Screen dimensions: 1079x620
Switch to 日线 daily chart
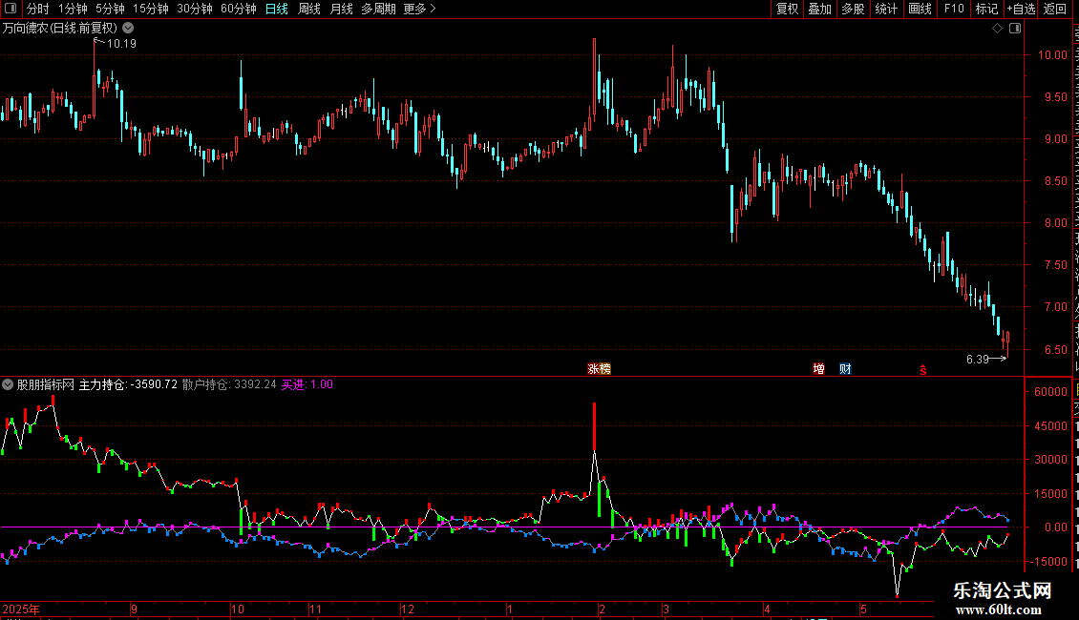277,9
